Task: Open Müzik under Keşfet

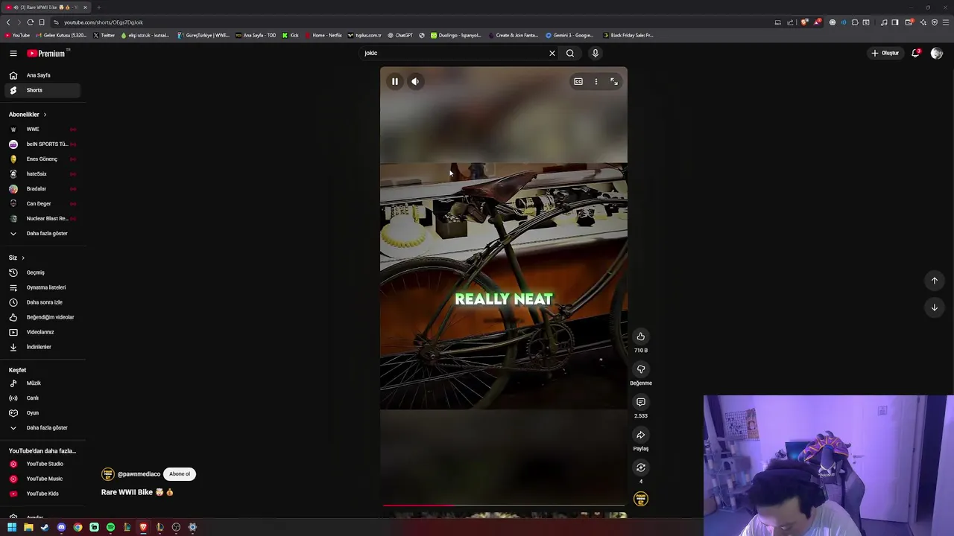Action: (41, 383)
